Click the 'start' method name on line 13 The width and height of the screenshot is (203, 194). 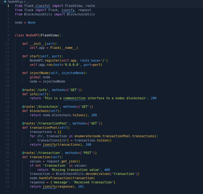pyautogui.click(x=34, y=56)
